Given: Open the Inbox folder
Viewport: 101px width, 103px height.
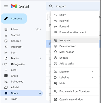Looking at the screenshot, I should [x=21, y=29].
